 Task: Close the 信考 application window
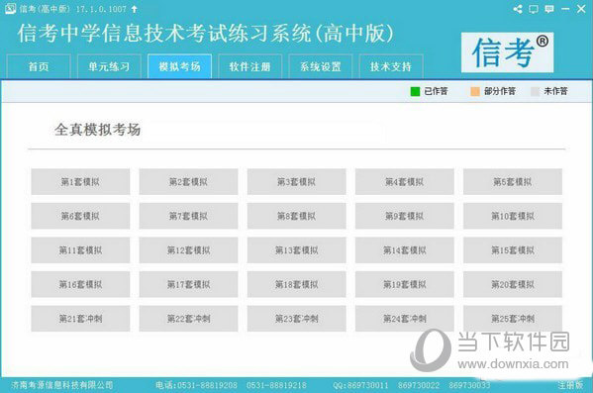click(x=581, y=9)
